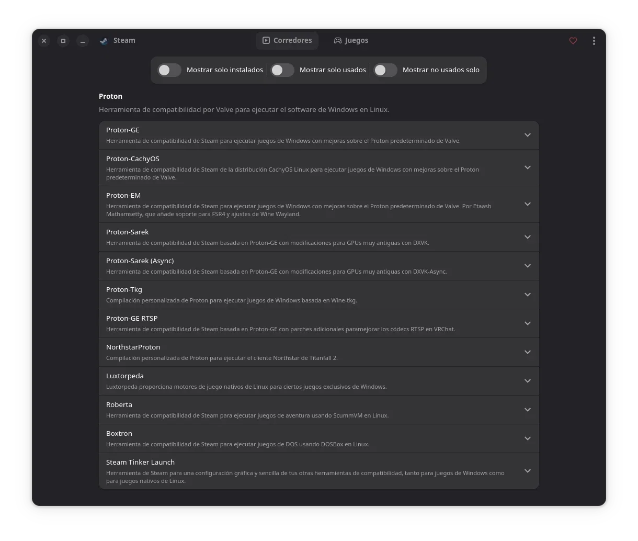Click the Titanfall 2 description under NorthstarProton
638x541 pixels.
[222, 358]
